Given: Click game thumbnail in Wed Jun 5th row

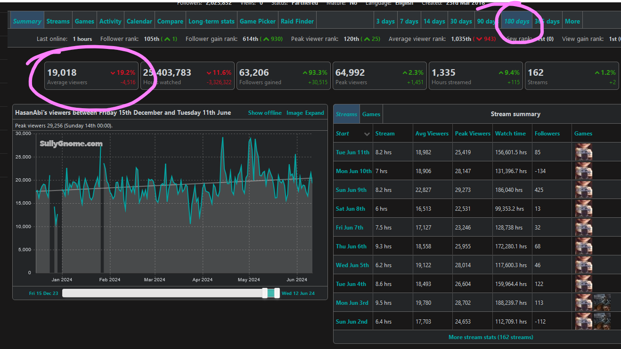Looking at the screenshot, I should 584,265.
